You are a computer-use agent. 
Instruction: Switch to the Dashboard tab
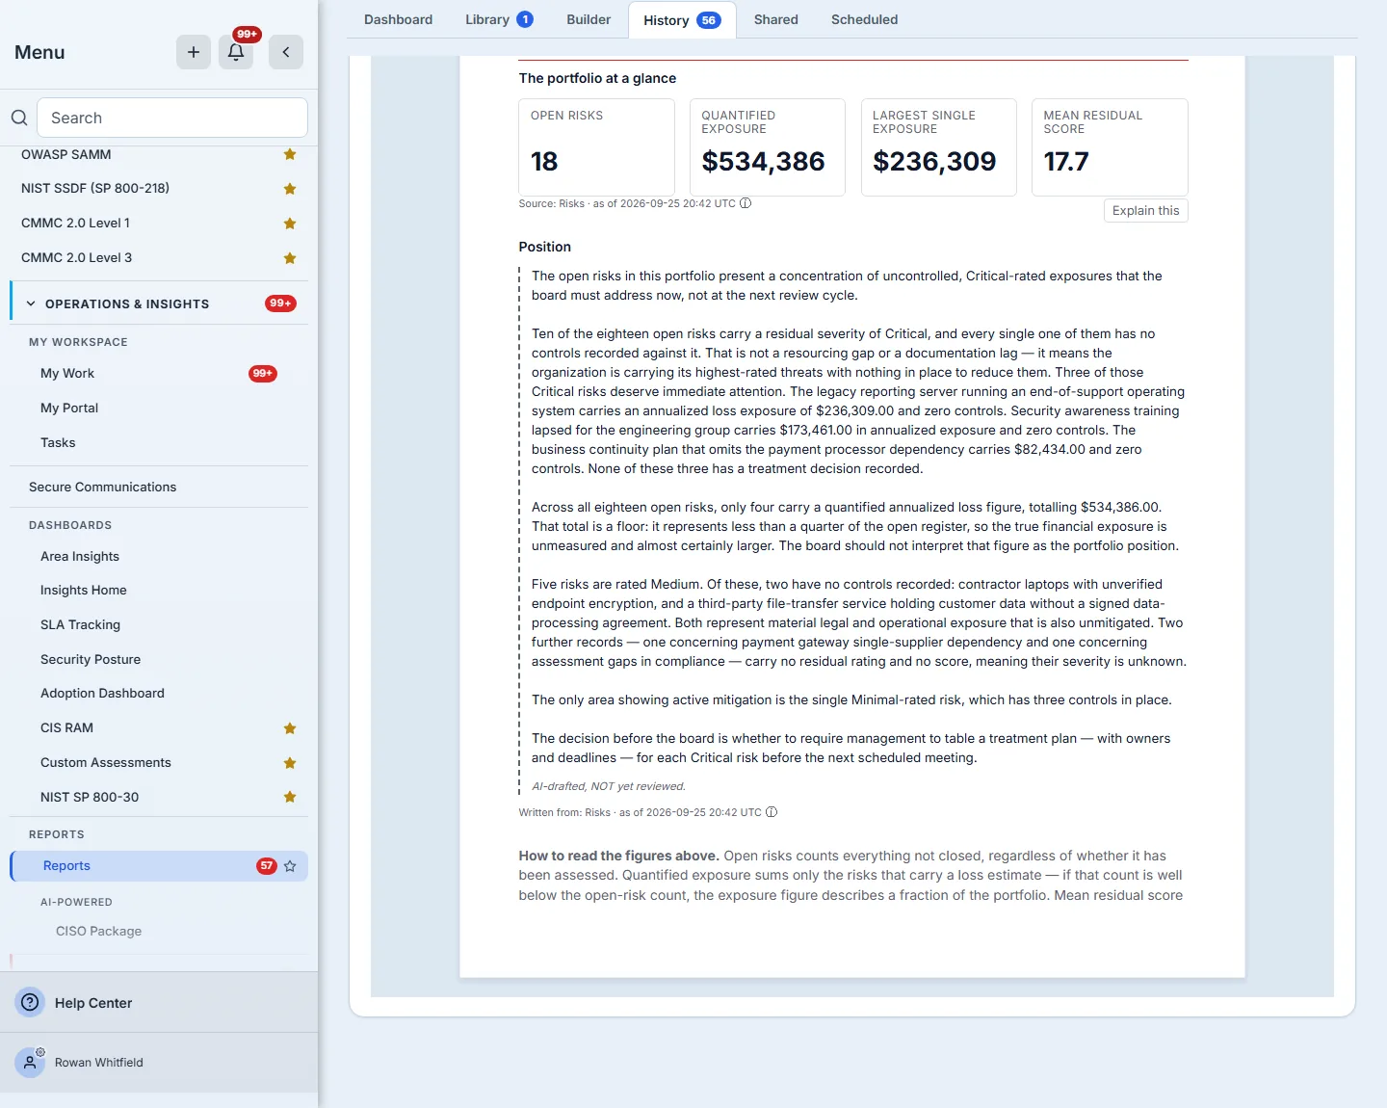[398, 19]
